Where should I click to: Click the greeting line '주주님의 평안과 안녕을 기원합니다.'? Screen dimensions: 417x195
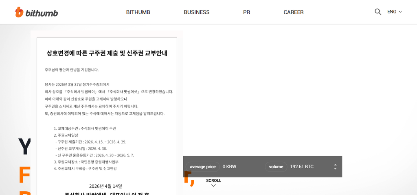click(x=72, y=70)
